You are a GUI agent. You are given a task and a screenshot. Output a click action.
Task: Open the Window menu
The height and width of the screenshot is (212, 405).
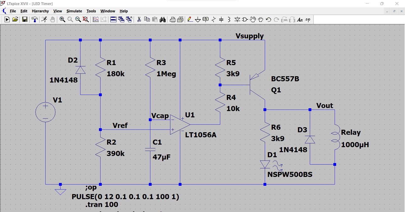click(x=108, y=11)
